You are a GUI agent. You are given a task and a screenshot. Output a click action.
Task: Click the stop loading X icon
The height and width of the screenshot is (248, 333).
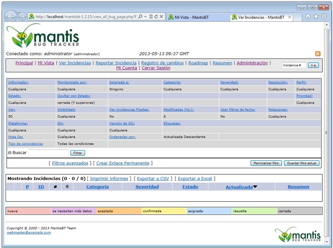pyautogui.click(x=161, y=17)
